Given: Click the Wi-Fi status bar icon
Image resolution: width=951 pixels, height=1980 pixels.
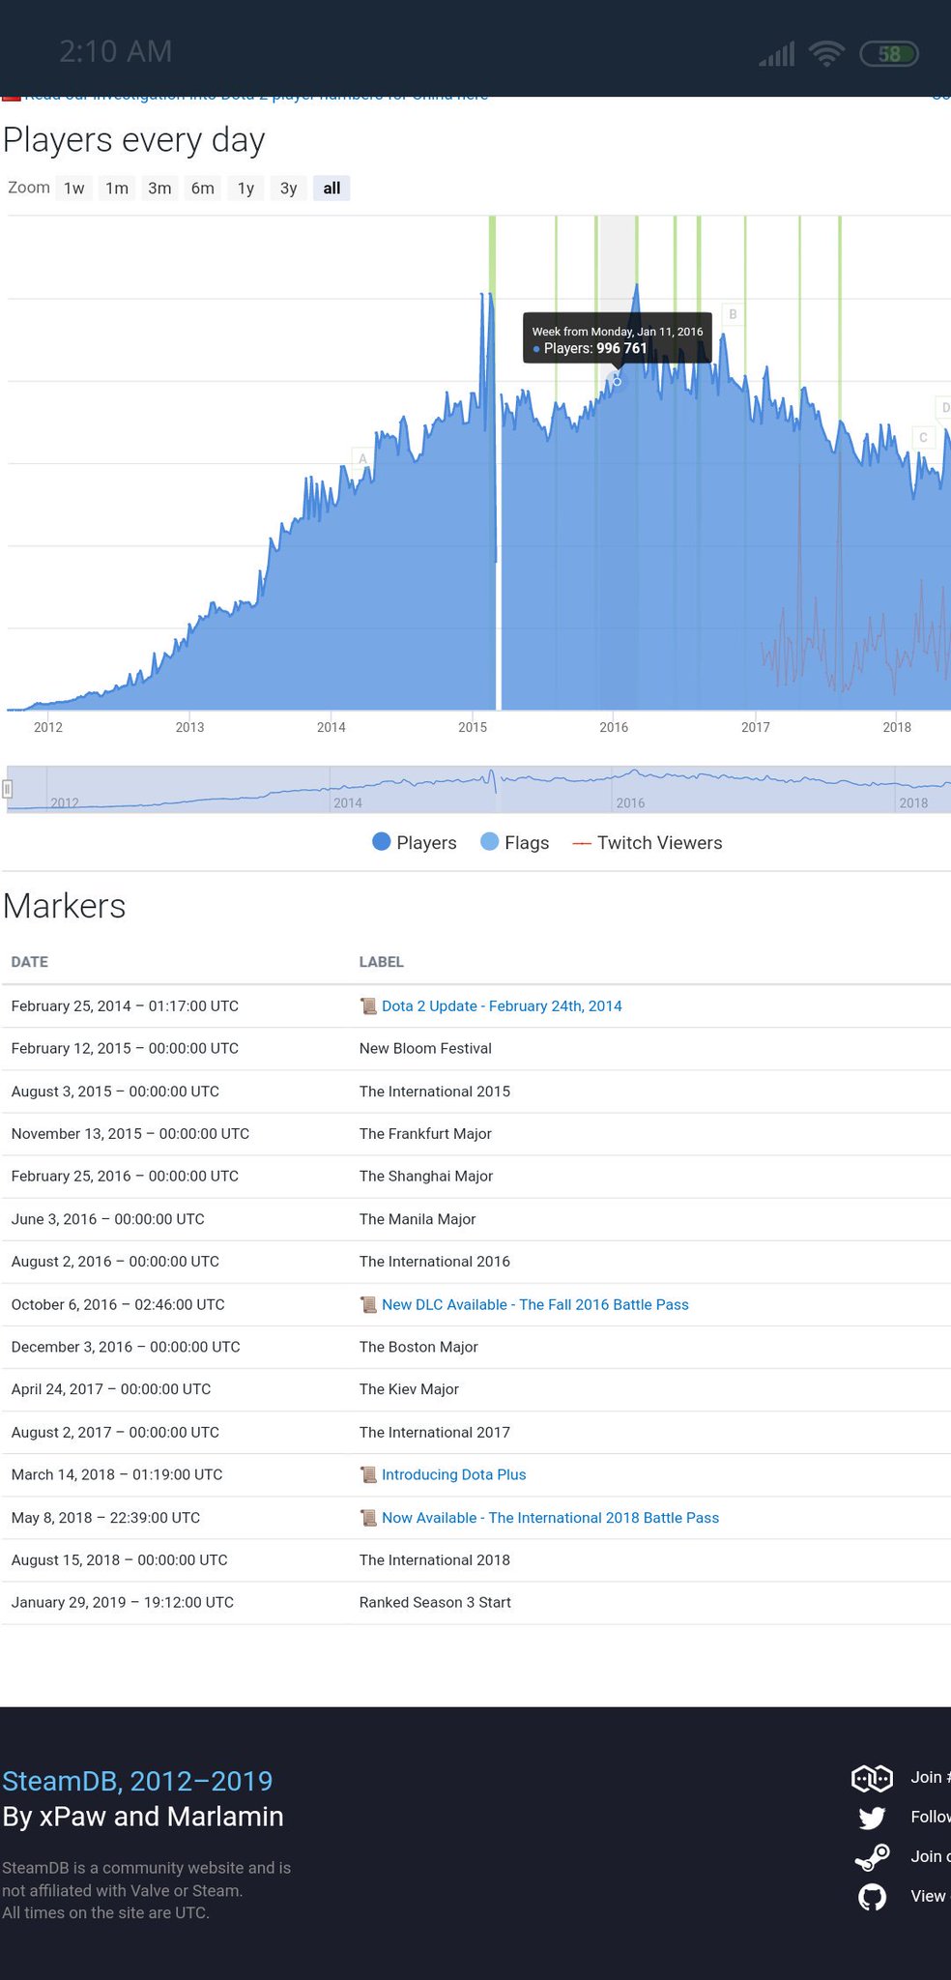Looking at the screenshot, I should (x=826, y=54).
